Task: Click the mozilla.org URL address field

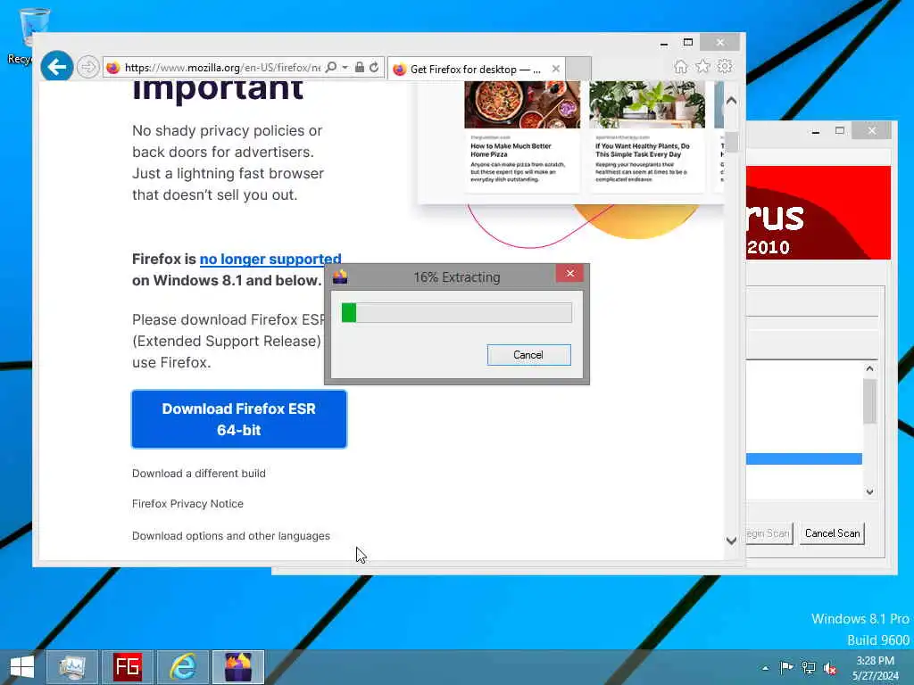Action: click(x=222, y=68)
